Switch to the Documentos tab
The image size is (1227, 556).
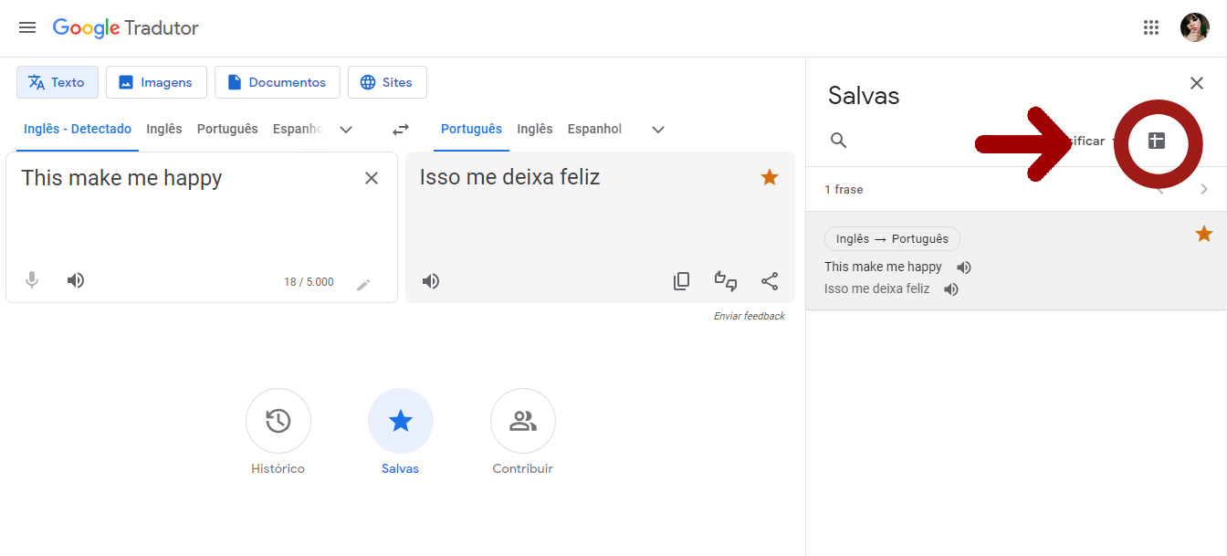point(277,81)
